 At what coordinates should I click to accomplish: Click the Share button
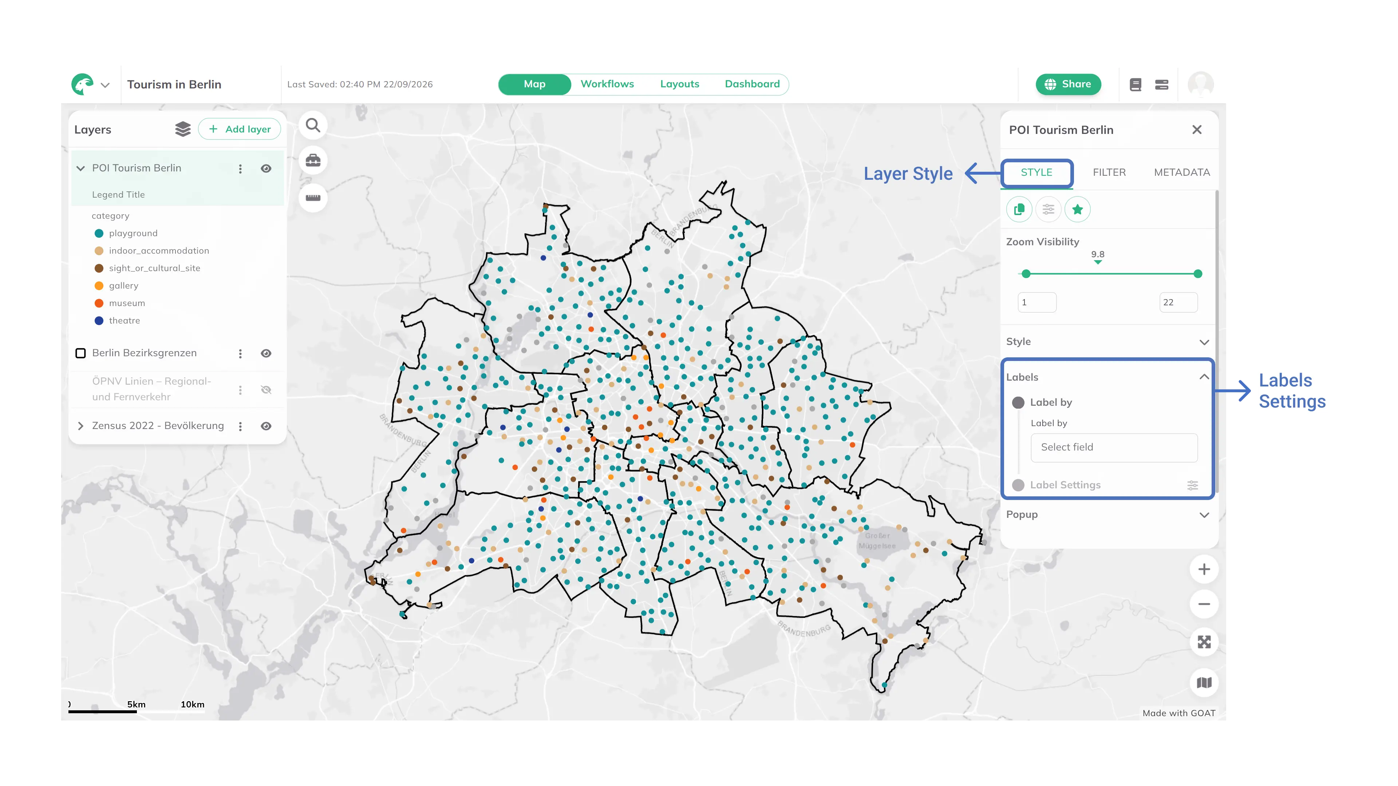tap(1067, 84)
